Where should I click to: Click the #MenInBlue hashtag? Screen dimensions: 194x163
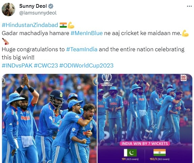pyautogui.click(x=87, y=33)
